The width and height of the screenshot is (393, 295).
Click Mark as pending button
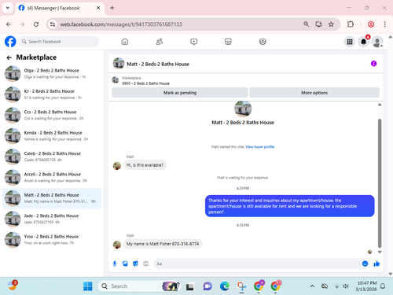pos(180,93)
